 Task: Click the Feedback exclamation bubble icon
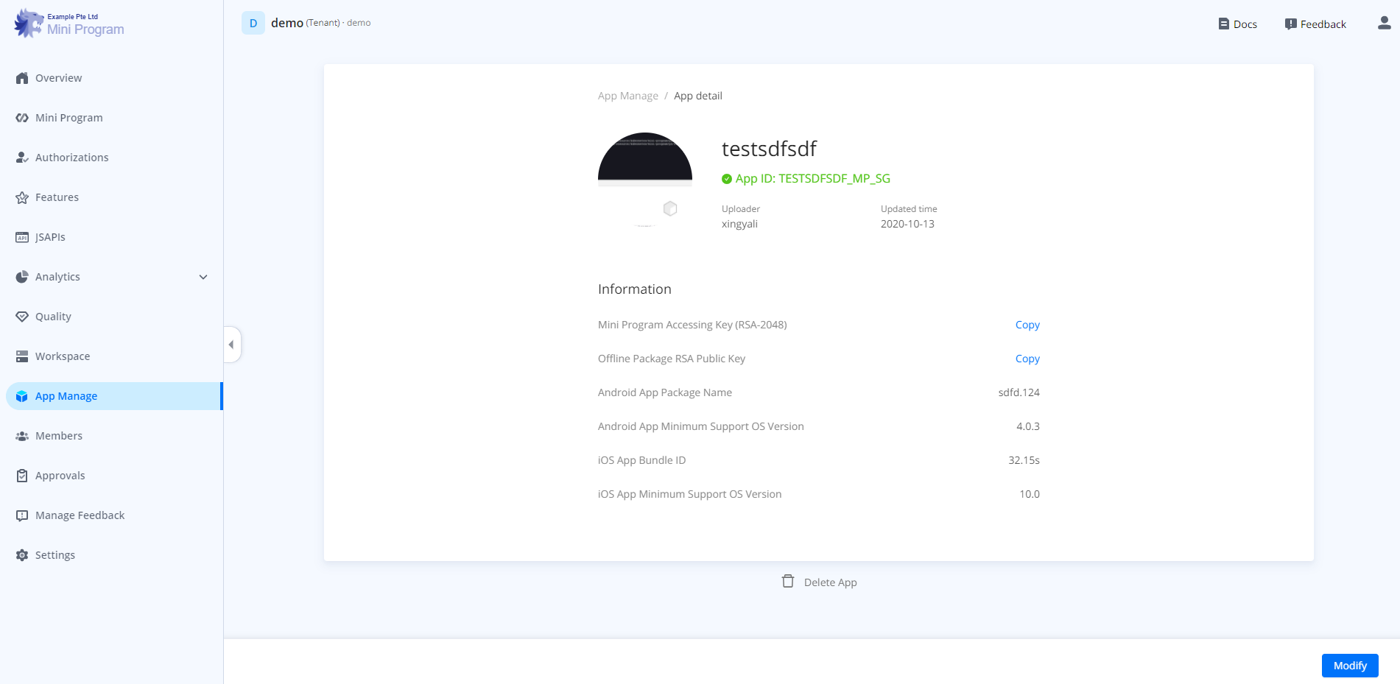pyautogui.click(x=1291, y=24)
